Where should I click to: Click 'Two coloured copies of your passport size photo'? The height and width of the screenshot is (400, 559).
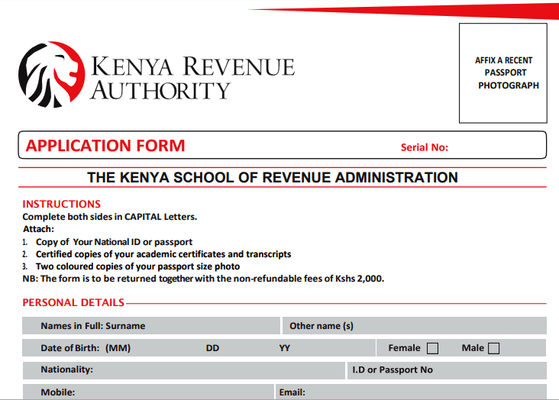pos(137,266)
